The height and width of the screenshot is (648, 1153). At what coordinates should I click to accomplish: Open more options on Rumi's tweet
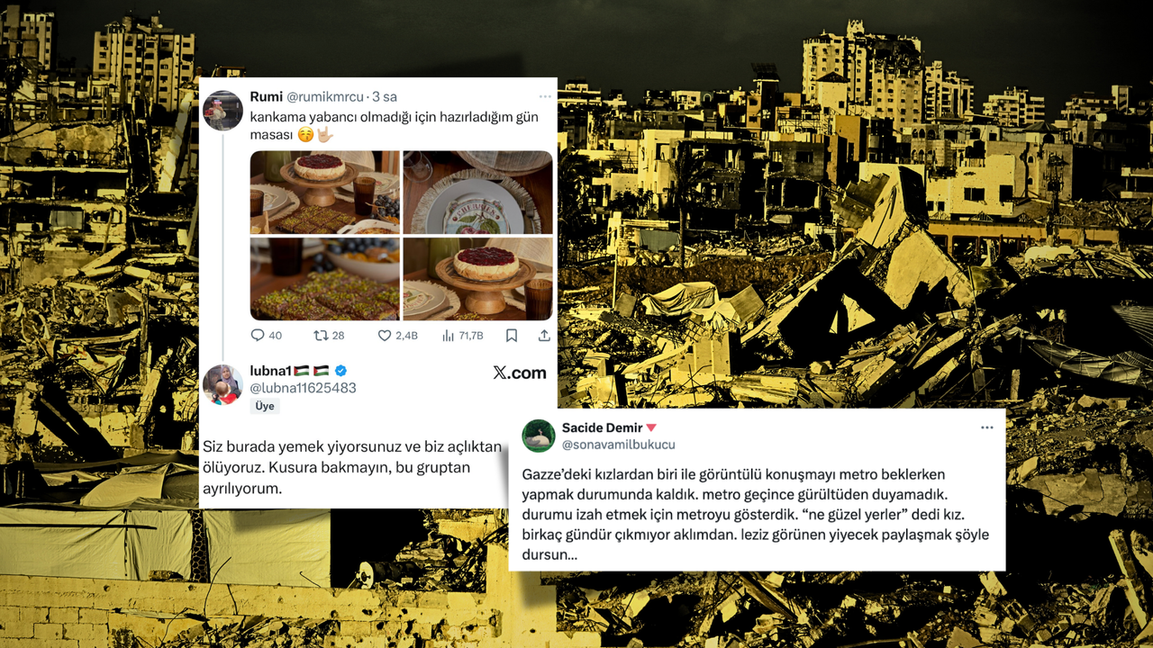coord(545,96)
